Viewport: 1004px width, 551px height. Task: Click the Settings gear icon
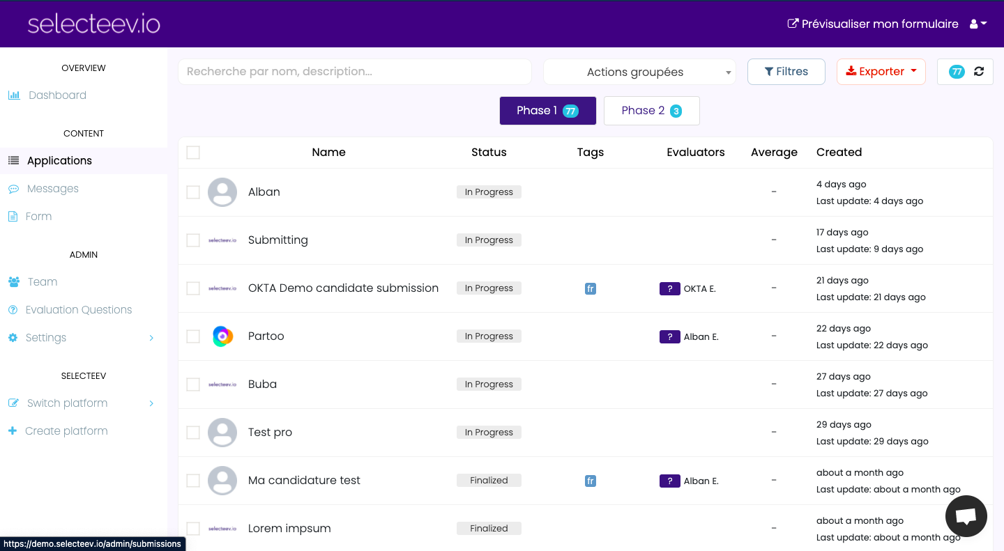coord(13,337)
